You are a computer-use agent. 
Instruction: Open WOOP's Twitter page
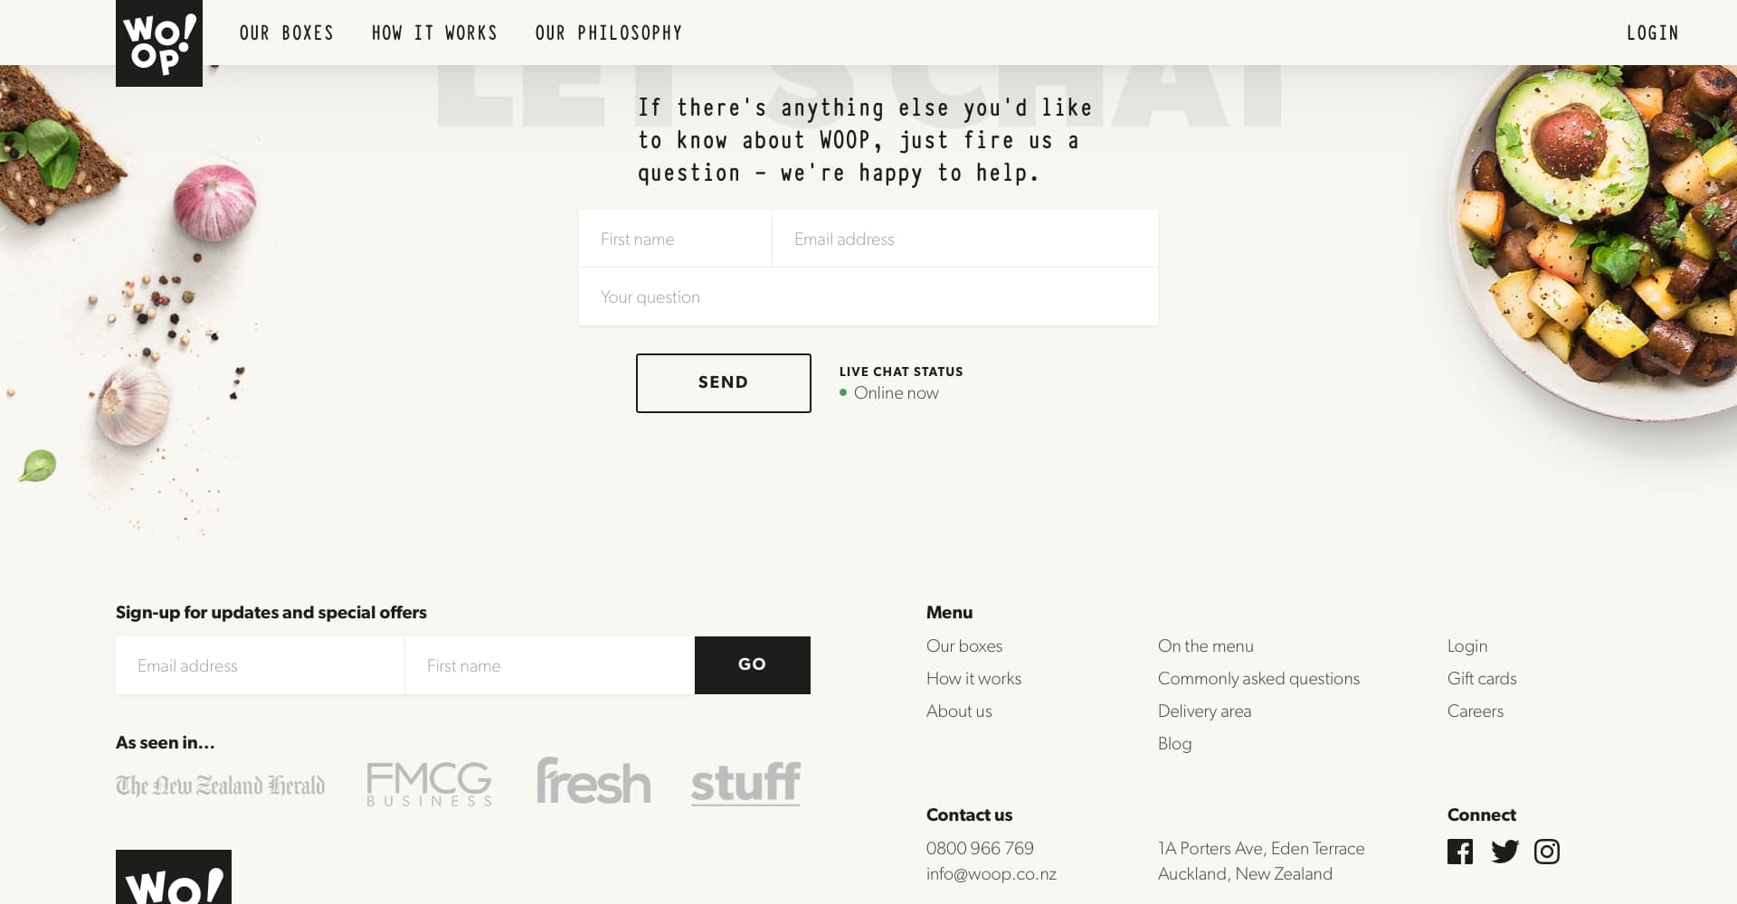coord(1504,851)
